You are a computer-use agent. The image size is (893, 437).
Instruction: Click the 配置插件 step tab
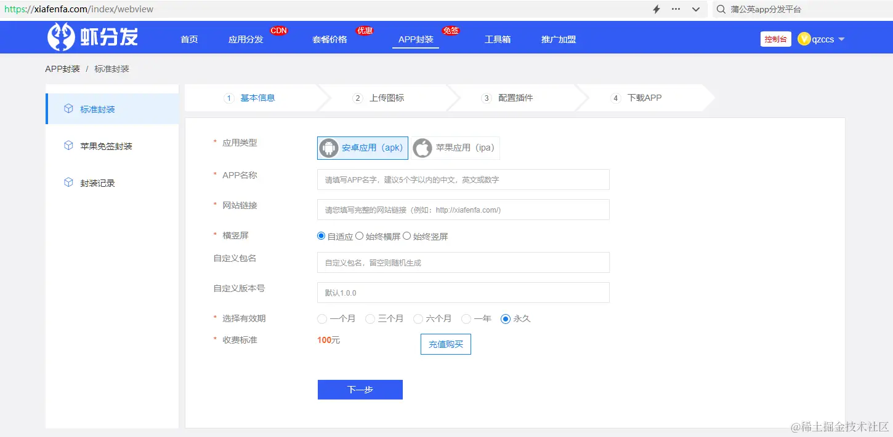515,98
